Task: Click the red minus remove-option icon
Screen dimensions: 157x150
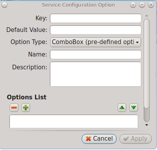Action: (x=14, y=108)
